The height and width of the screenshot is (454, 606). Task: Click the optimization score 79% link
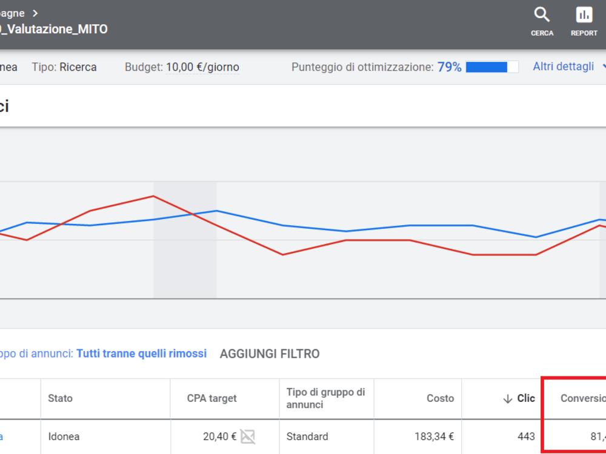[449, 67]
